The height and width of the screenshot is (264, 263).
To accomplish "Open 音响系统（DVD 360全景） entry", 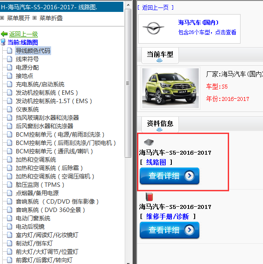I will pos(51,210).
